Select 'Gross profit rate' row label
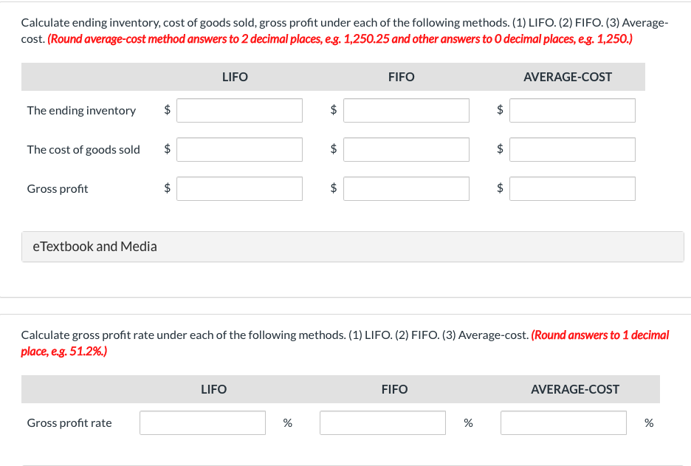The image size is (691, 466). click(x=69, y=422)
